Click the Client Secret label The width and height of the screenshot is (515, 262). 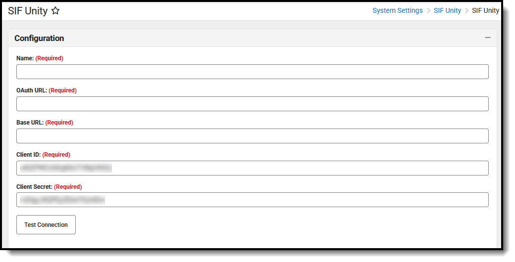35,186
